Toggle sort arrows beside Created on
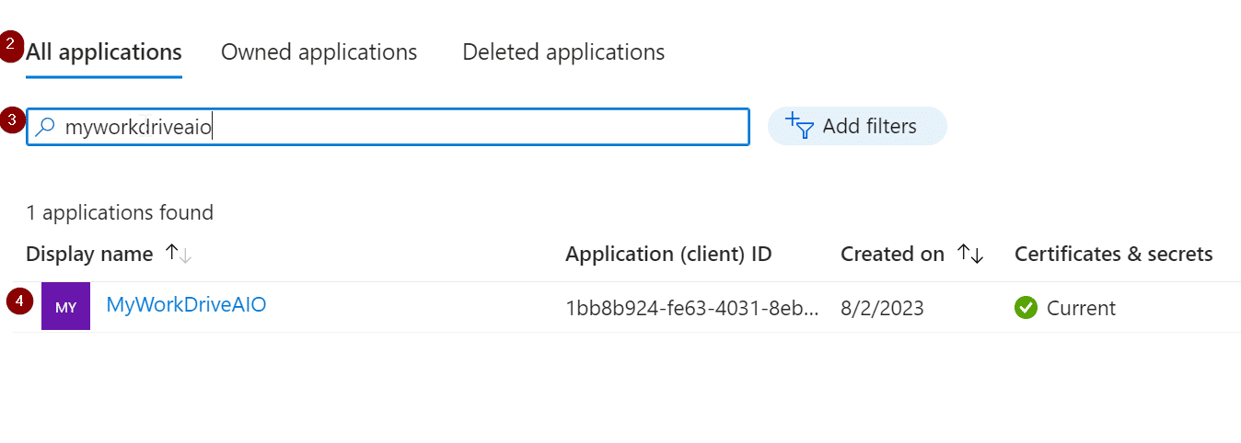1241x443 pixels. coord(970,254)
